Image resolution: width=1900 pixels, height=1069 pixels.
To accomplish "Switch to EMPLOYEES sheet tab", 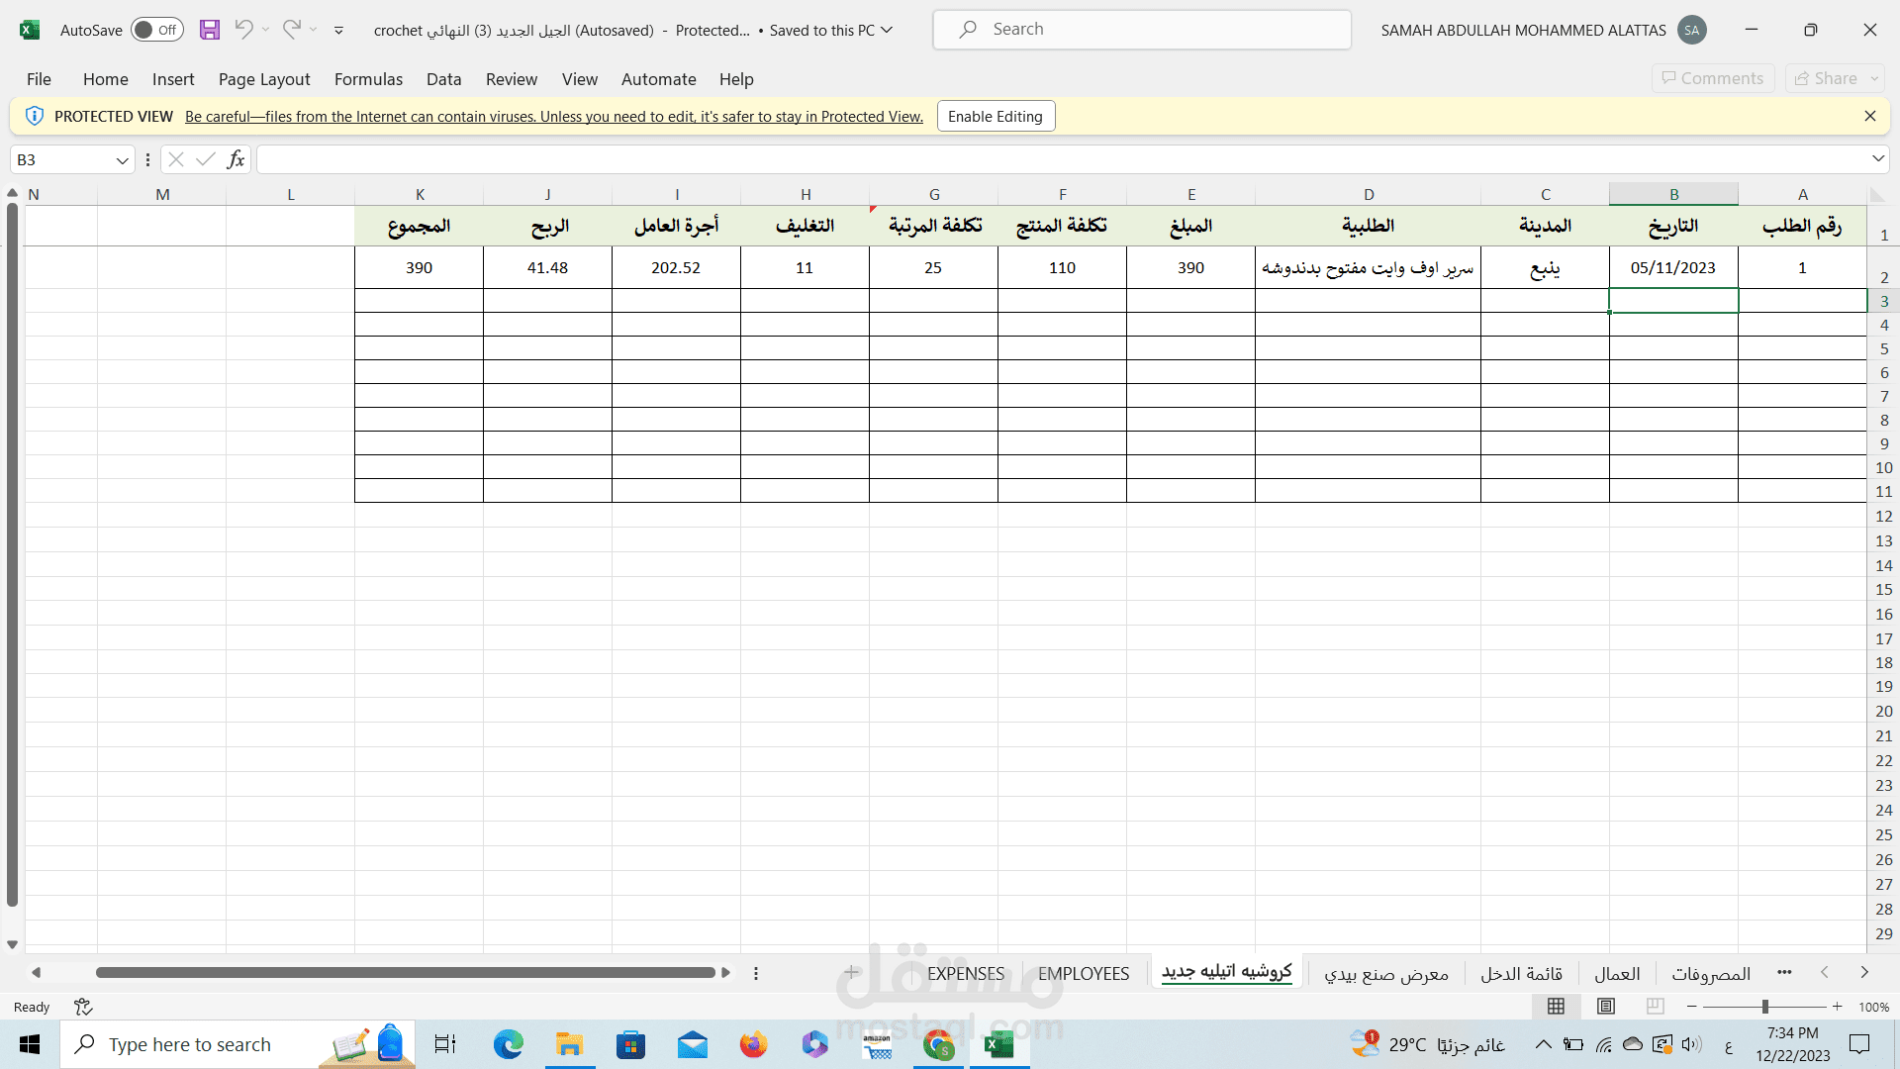I will [1084, 974].
